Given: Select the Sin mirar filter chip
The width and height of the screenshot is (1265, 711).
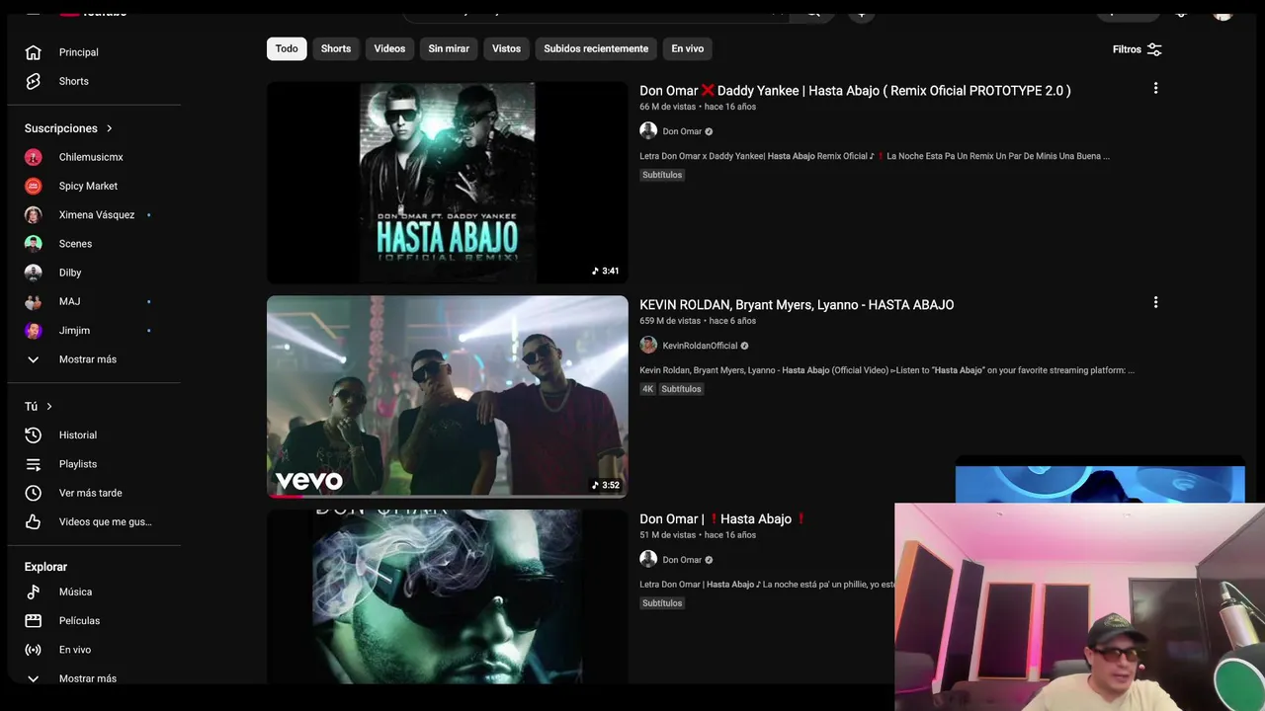Looking at the screenshot, I should 449,48.
